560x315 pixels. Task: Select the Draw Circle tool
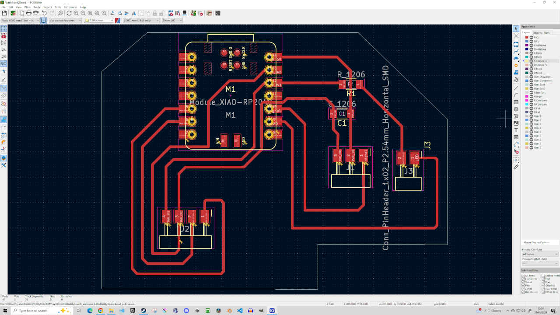[516, 109]
